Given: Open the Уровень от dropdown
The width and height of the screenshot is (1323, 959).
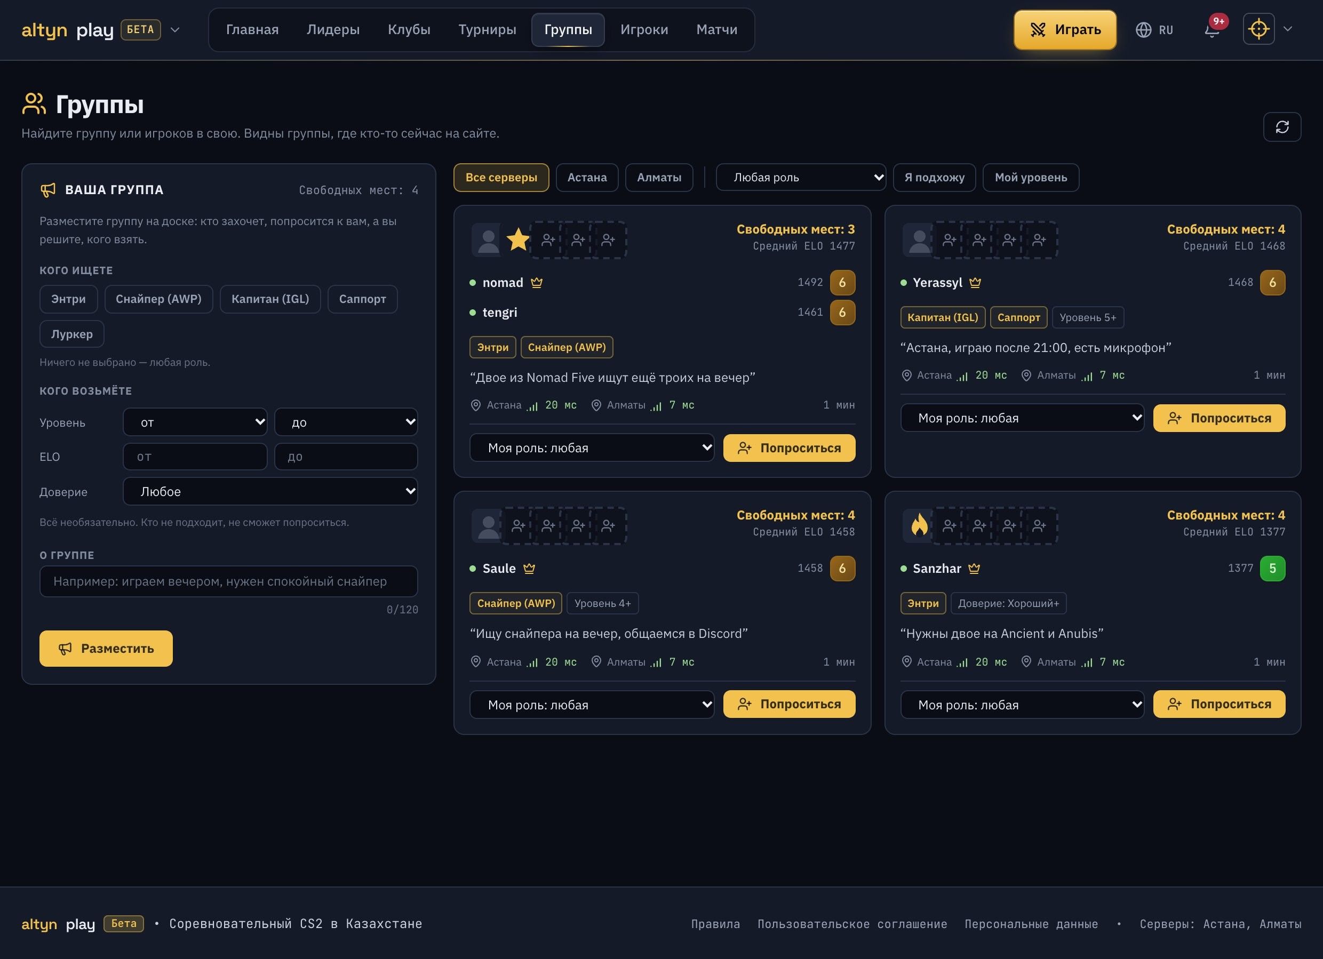Looking at the screenshot, I should (195, 422).
